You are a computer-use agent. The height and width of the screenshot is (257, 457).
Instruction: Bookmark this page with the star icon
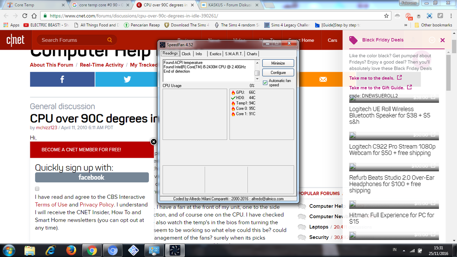(x=386, y=16)
